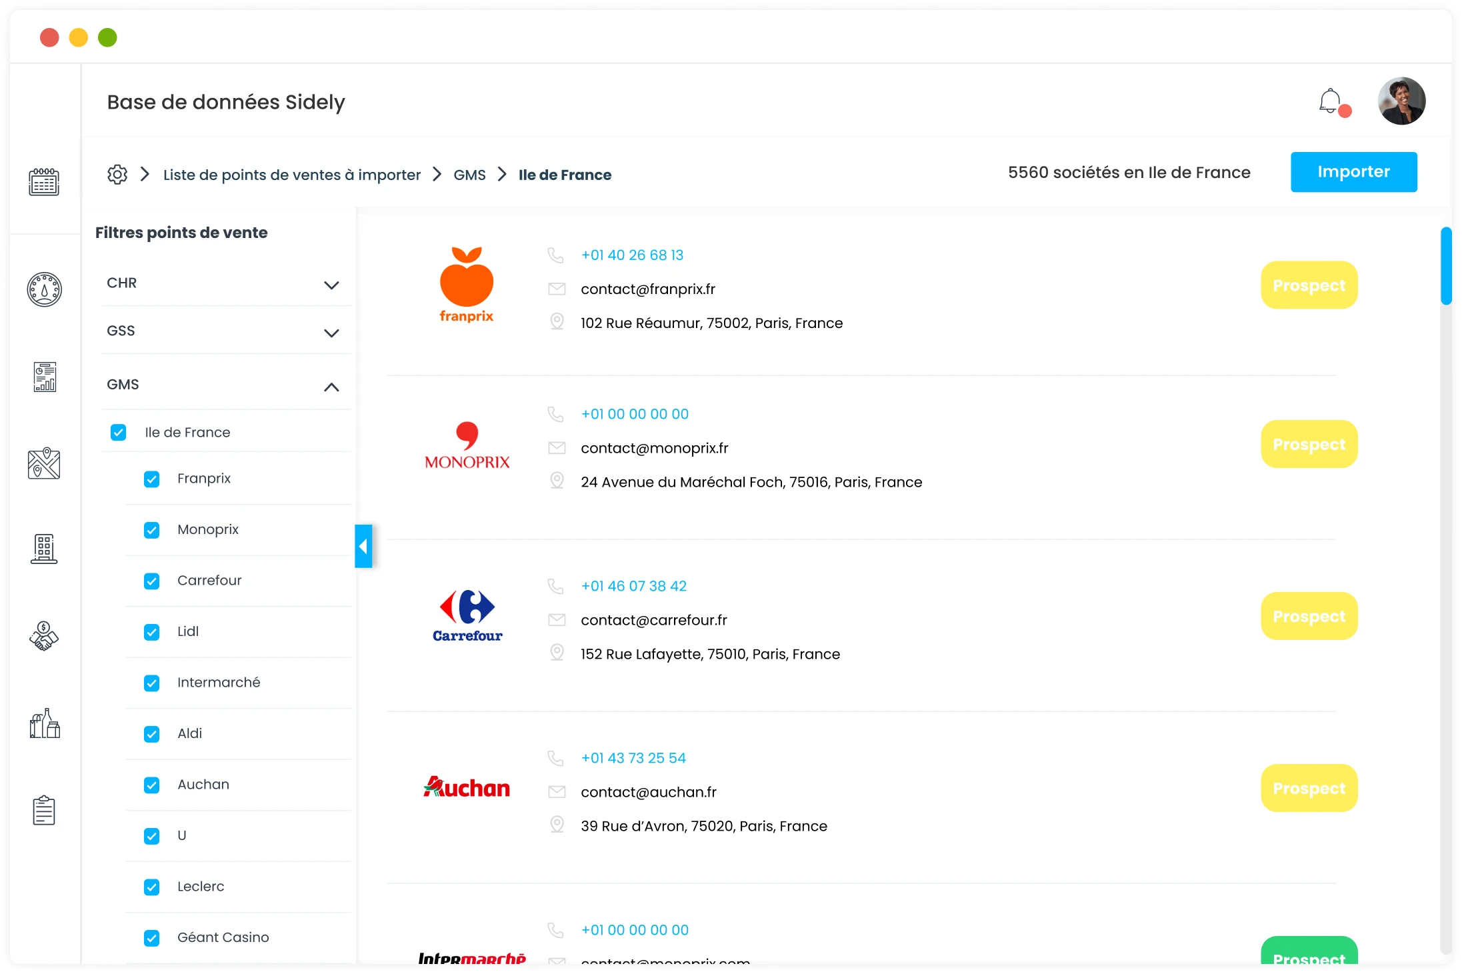Click the Monoprix email envelope icon
Screen dimensions: 1462x974
(557, 448)
